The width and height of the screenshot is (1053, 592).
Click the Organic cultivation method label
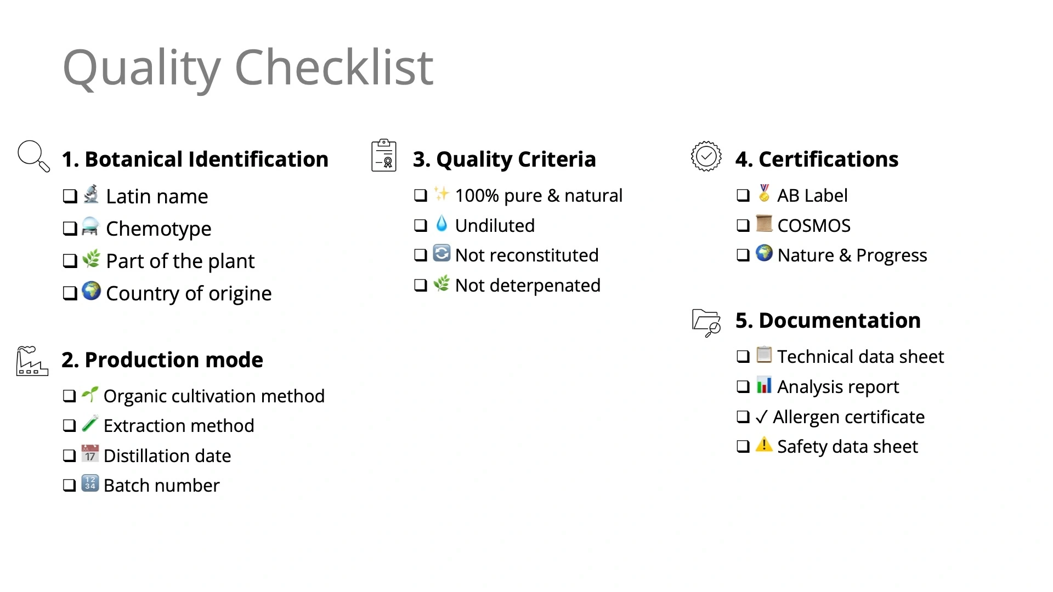tap(214, 396)
